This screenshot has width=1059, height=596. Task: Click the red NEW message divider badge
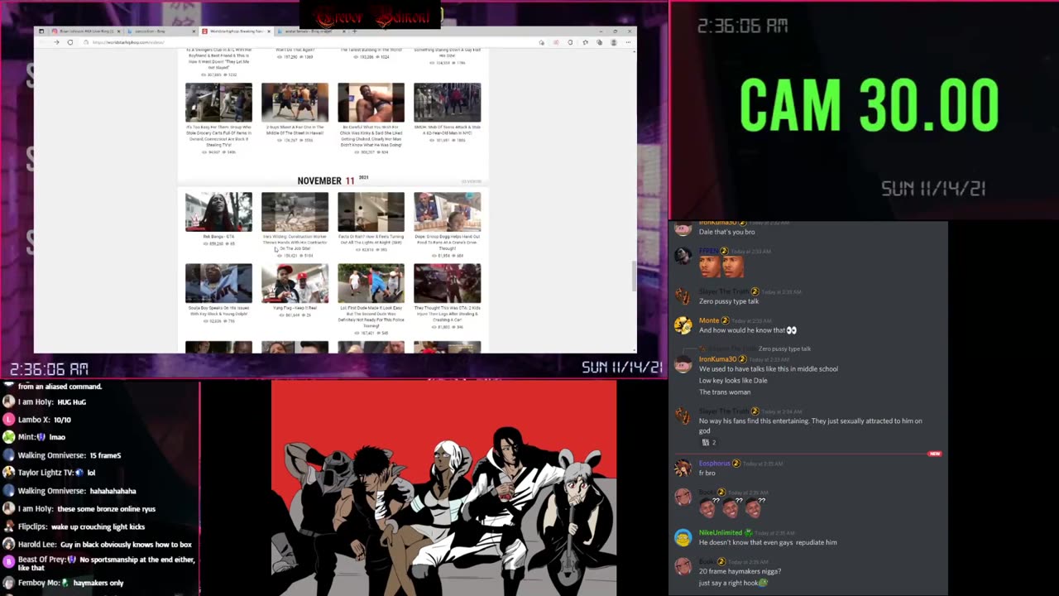935,454
